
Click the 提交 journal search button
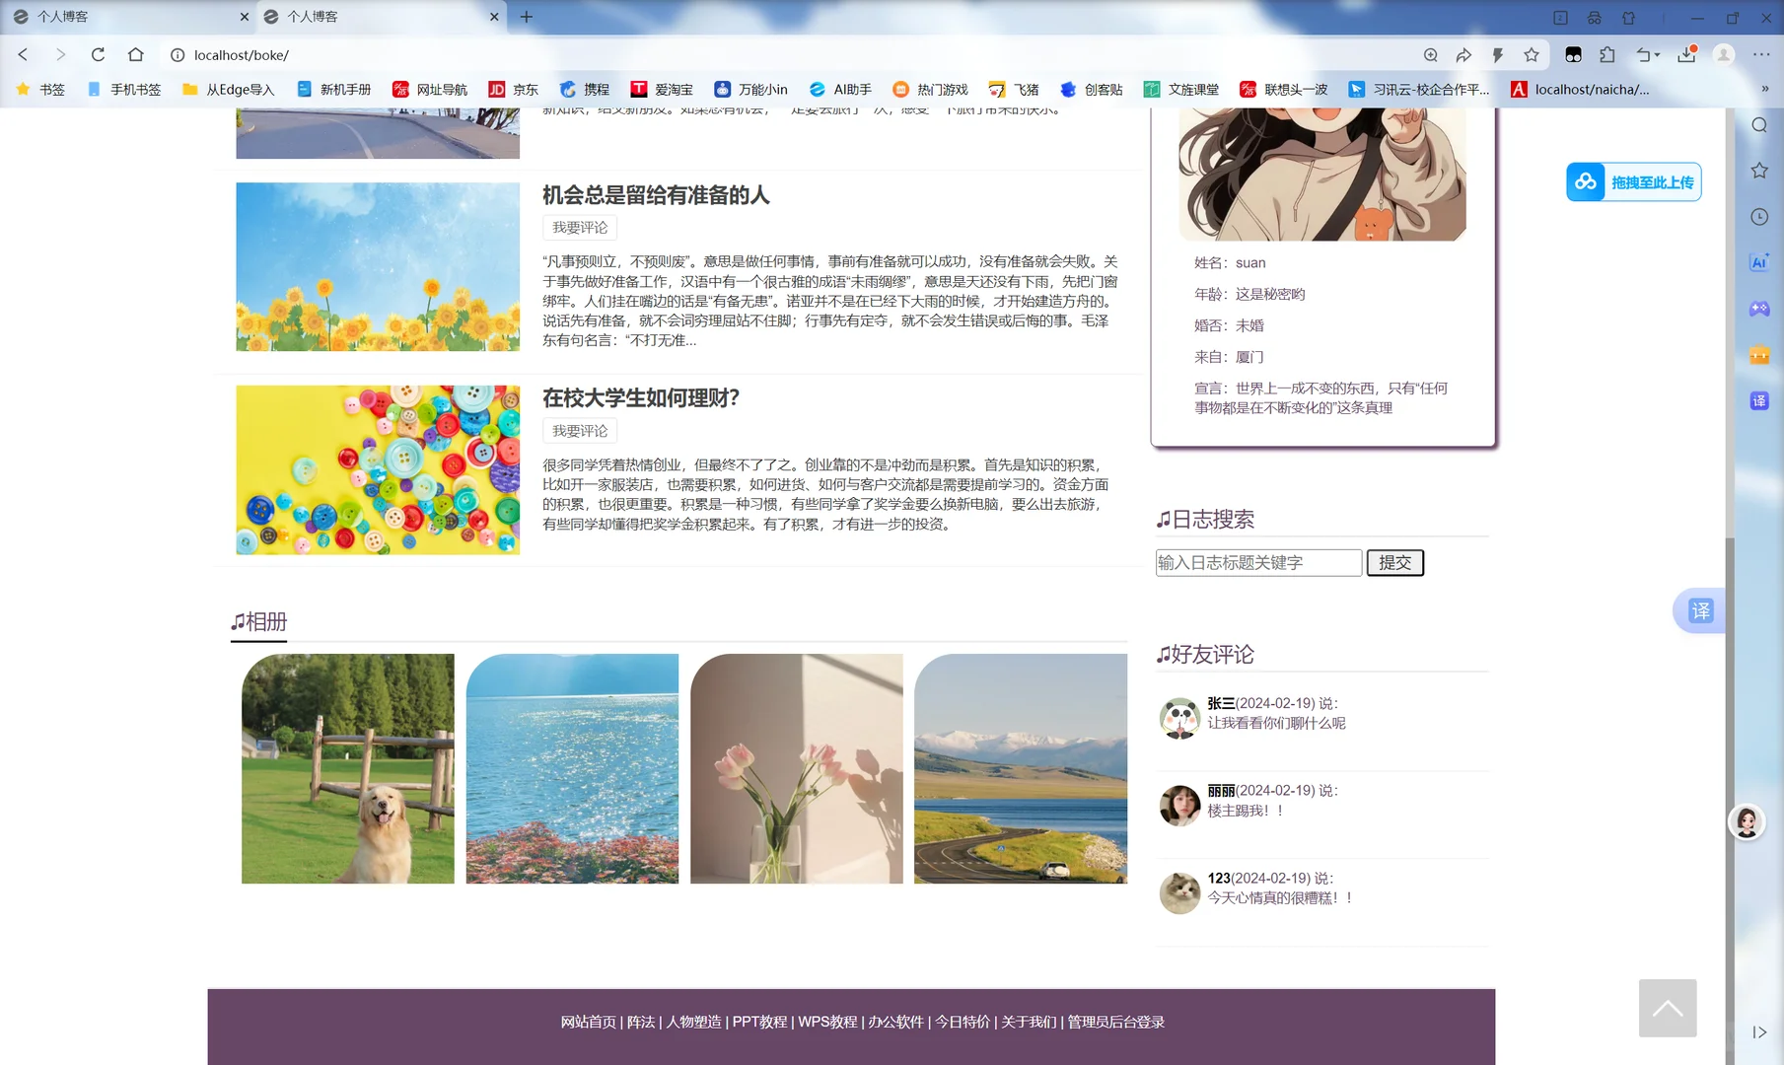coord(1394,562)
